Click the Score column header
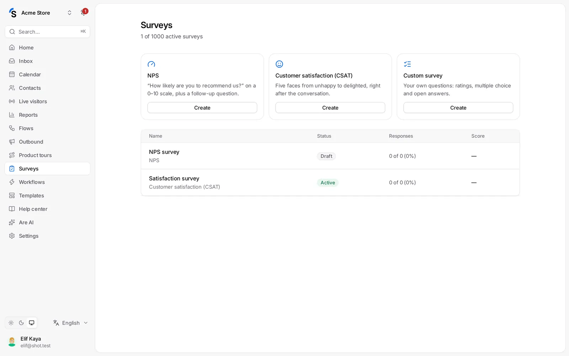Viewport: 569px width, 356px height. click(478, 136)
